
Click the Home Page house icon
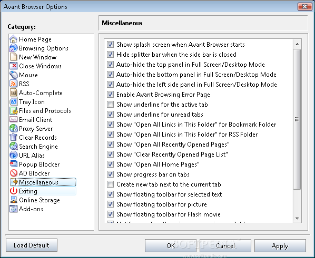click(14, 39)
